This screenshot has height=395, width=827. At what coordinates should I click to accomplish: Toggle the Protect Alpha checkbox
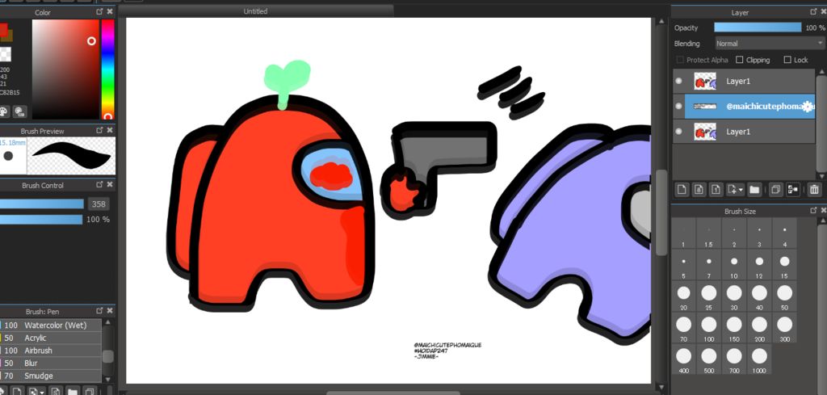coord(680,60)
